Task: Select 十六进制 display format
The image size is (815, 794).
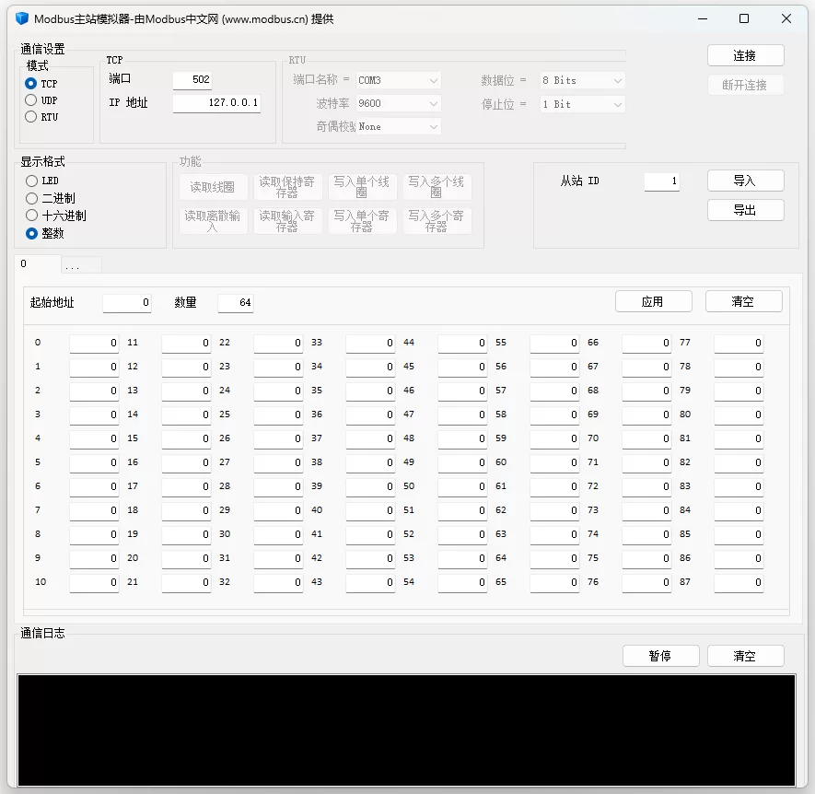Action: pos(31,216)
